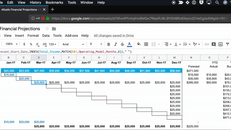Click the screen record icon in menu bar
Image resolution: width=231 pixels, height=130 pixels.
click(174, 3)
